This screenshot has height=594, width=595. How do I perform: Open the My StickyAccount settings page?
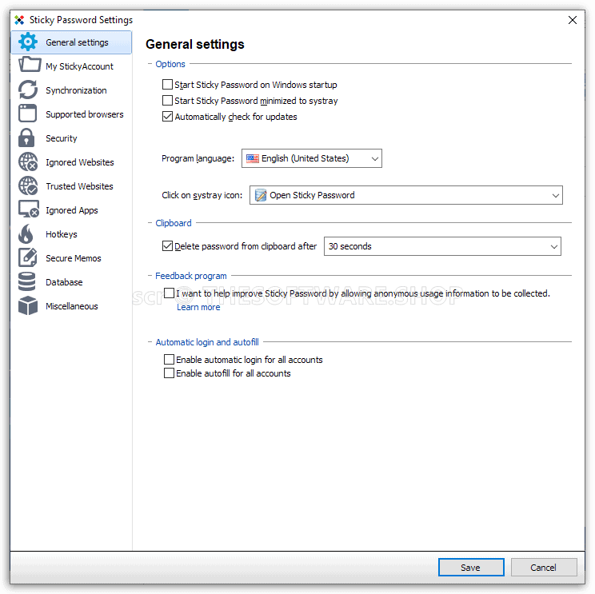click(71, 66)
